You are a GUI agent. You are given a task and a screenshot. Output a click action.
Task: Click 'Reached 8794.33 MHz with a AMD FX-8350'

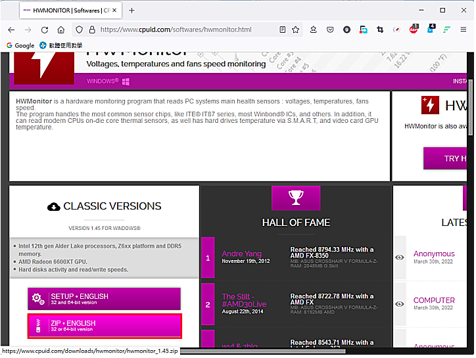(x=332, y=252)
